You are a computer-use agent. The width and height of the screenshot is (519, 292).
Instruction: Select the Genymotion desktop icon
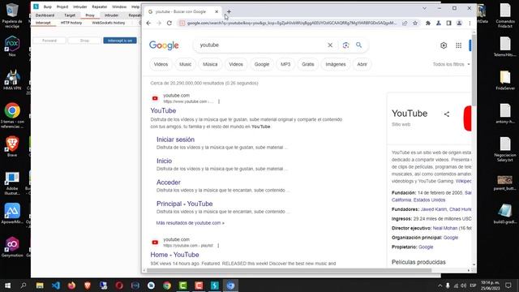pos(12,247)
